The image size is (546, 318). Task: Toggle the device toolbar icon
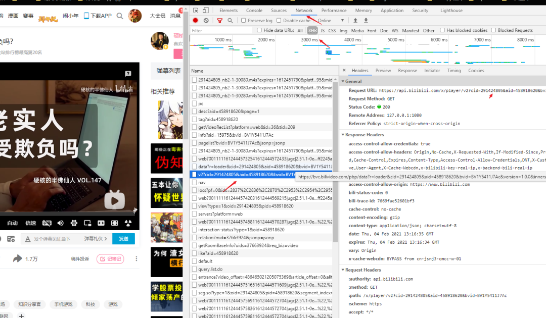pos(206,11)
